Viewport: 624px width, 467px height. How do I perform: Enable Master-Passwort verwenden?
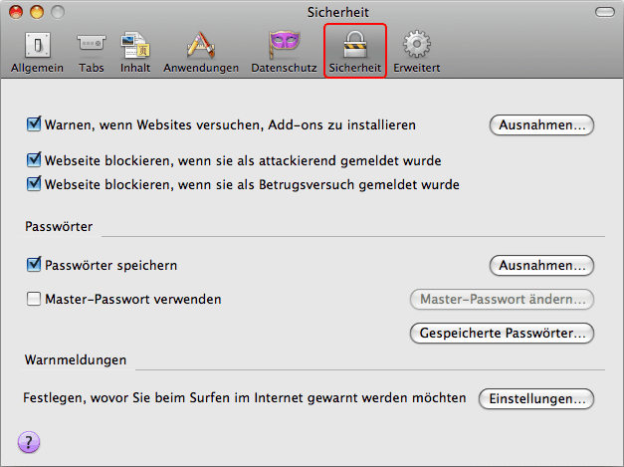[35, 299]
